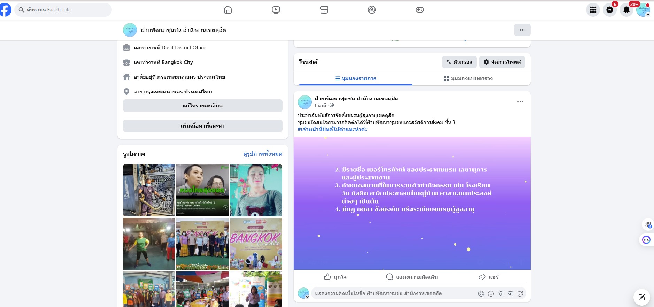This screenshot has width=654, height=307.
Task: Click the Facebook search field
Action: [63, 10]
